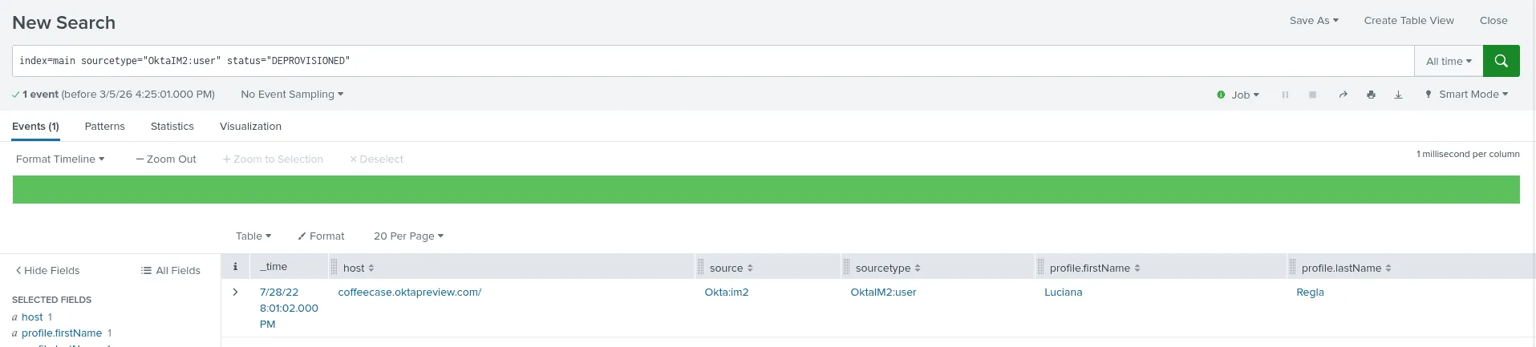The height and width of the screenshot is (347, 1536).
Task: Switch to the Events tab
Action: [35, 127]
